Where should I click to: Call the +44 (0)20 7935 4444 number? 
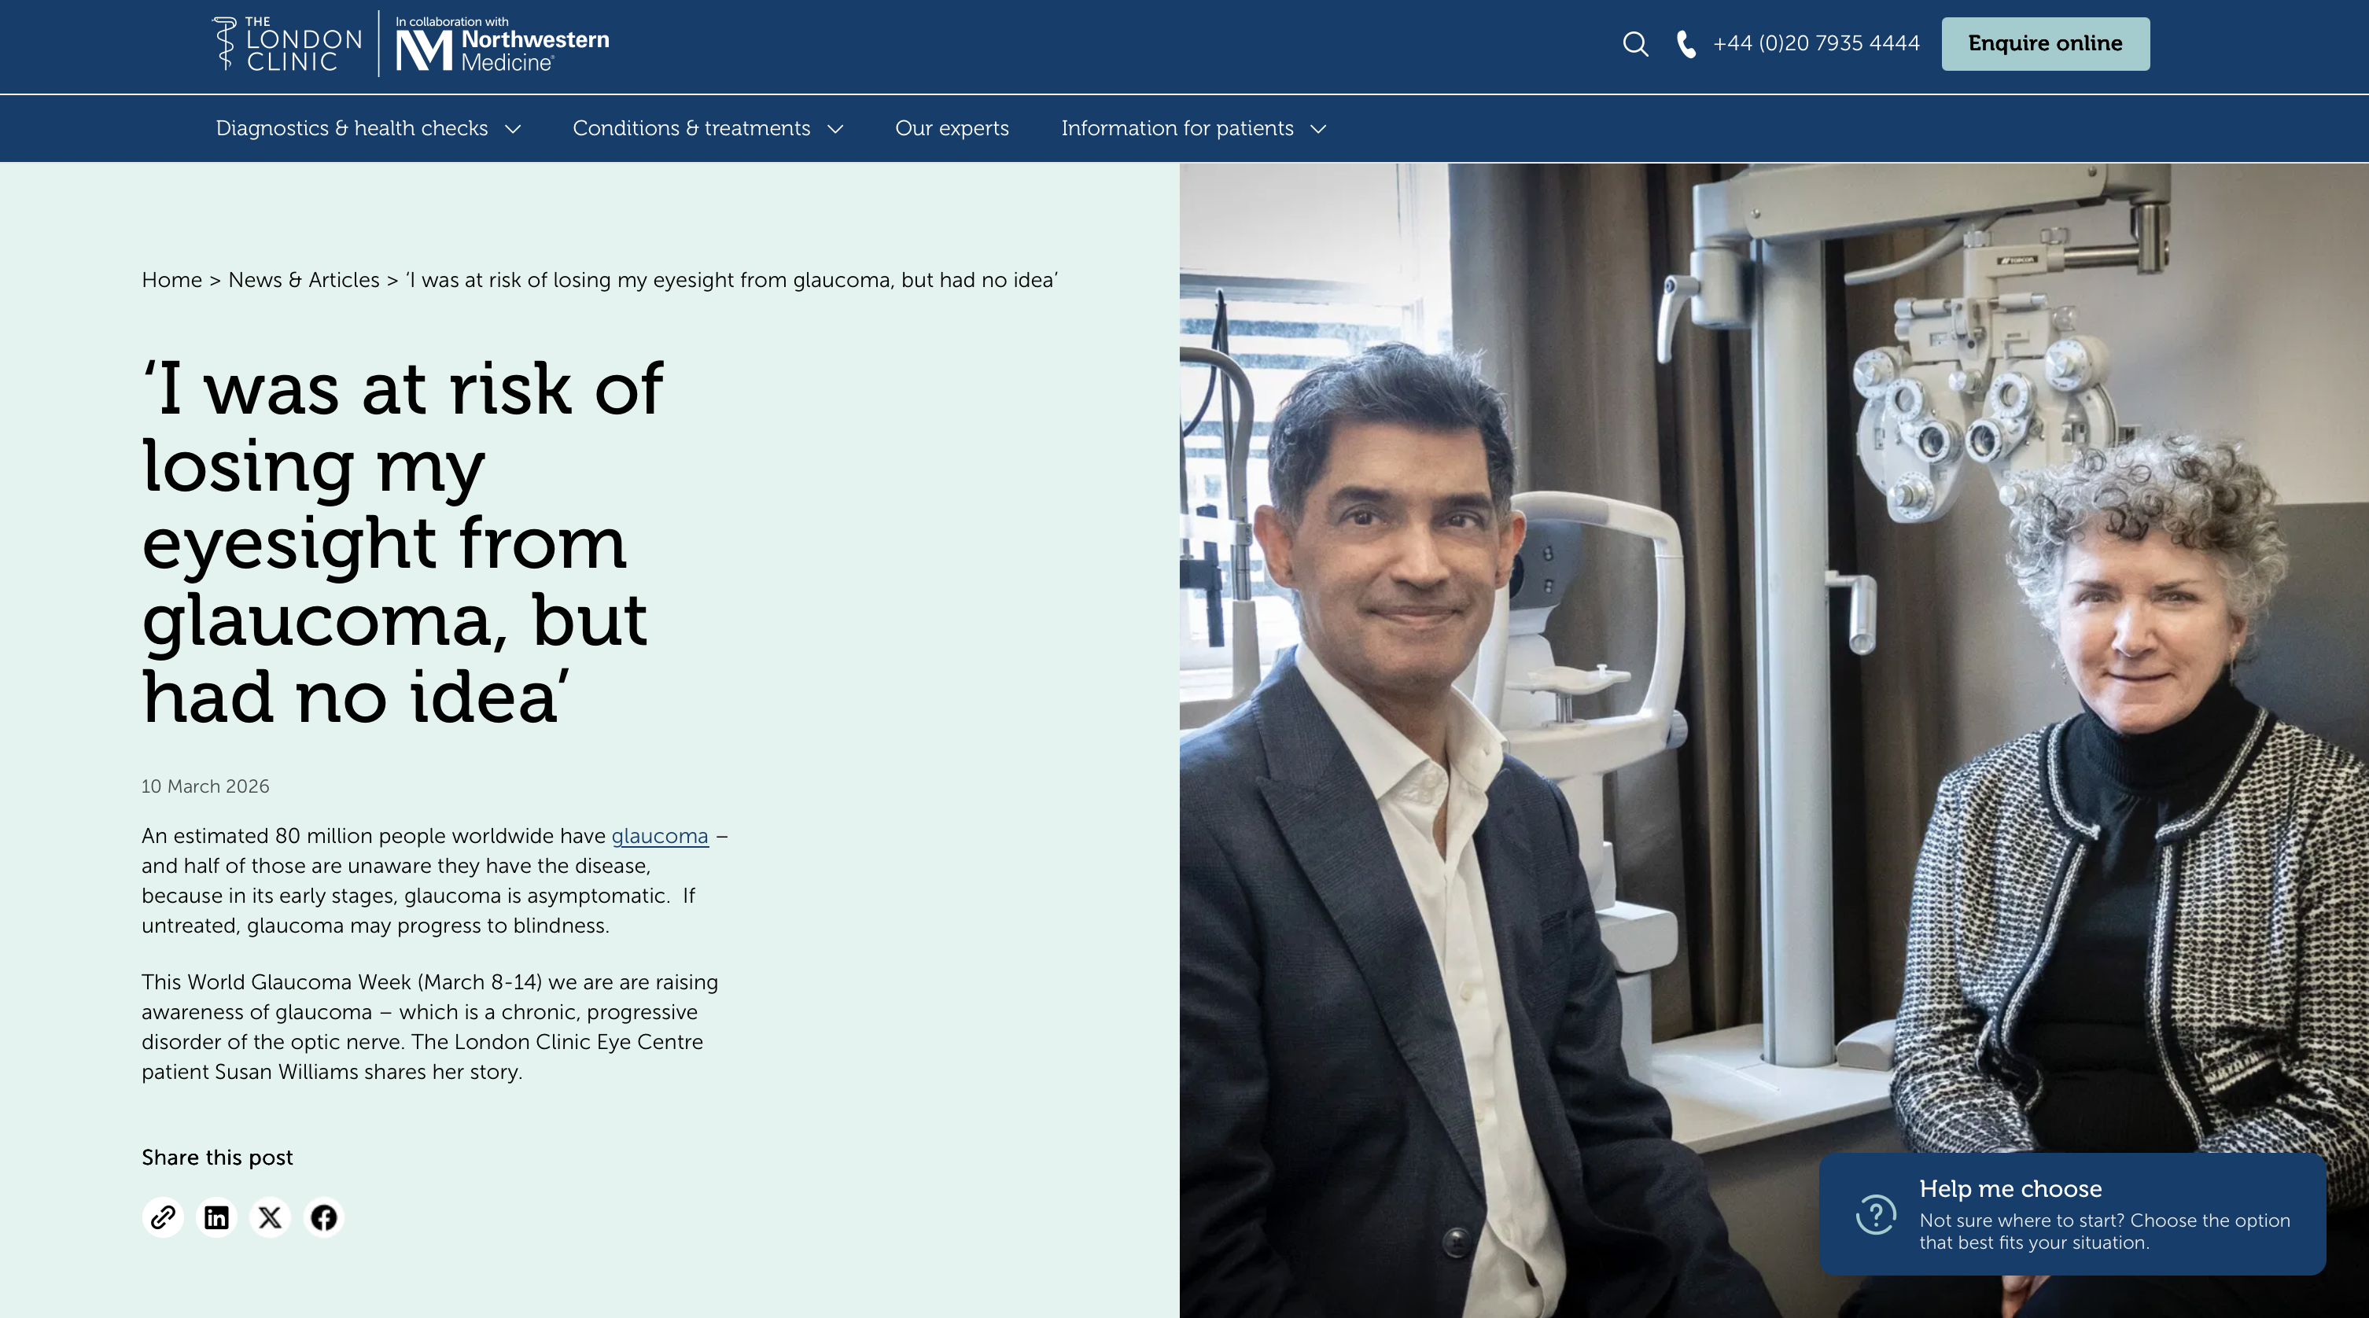click(x=1815, y=44)
